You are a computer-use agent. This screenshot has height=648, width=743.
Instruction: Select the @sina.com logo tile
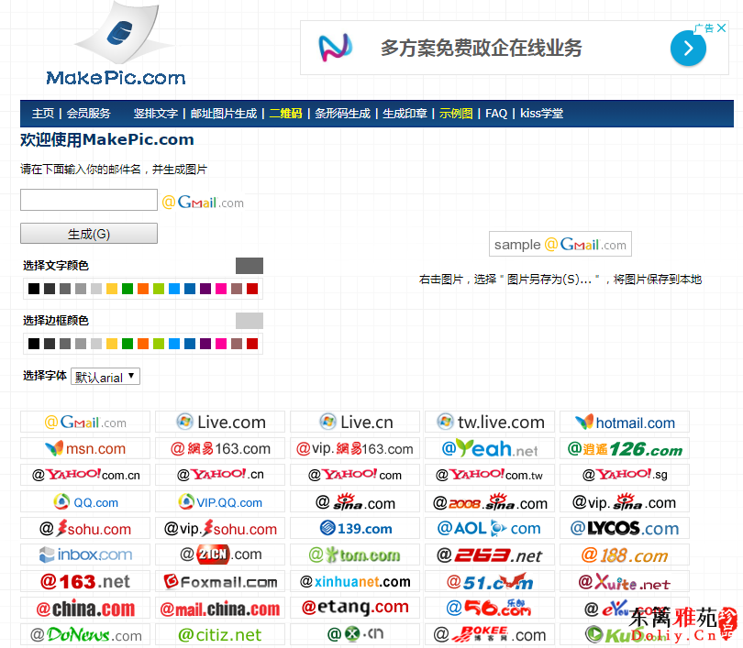pos(355,501)
